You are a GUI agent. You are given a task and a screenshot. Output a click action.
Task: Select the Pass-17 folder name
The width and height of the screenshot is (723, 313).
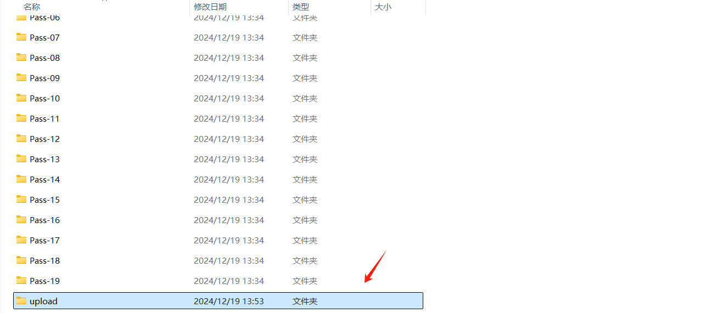[45, 240]
